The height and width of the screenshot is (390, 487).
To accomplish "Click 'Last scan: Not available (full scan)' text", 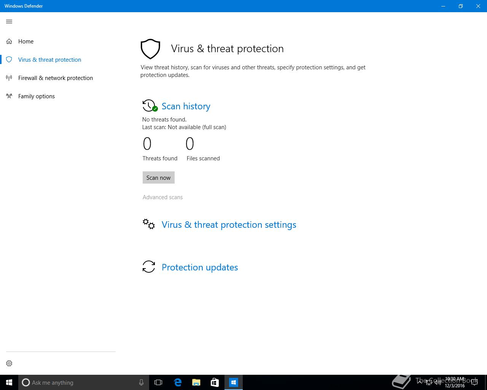I will coord(184,127).
